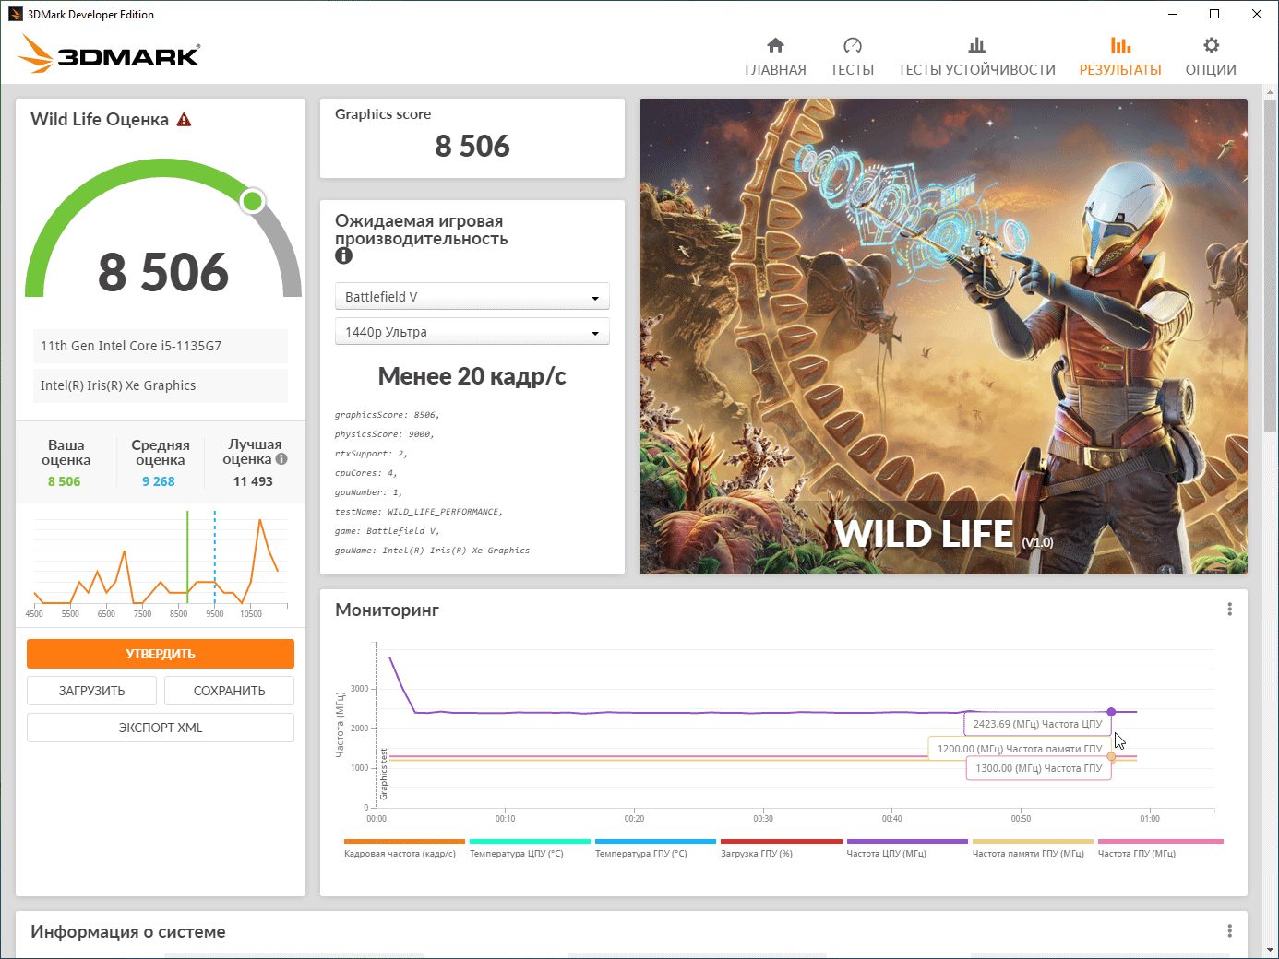Image resolution: width=1279 pixels, height=959 pixels.
Task: Click the 3DMark logo in the header
Action: pyautogui.click(x=109, y=54)
